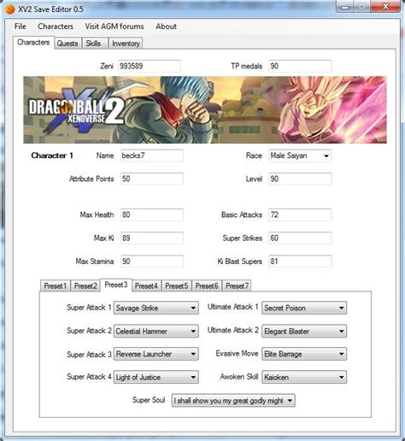Click the Zeni input field

pyautogui.click(x=150, y=66)
